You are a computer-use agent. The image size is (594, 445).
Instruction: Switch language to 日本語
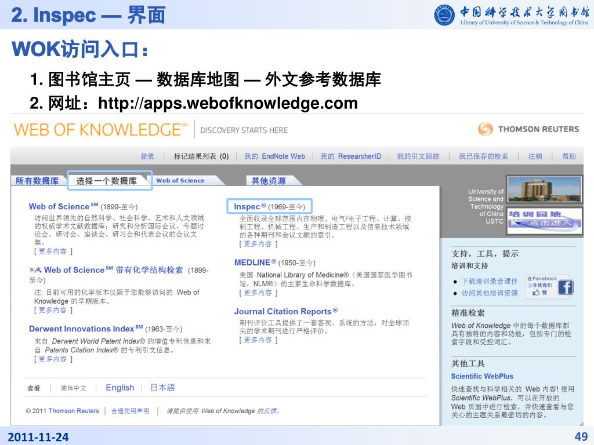(x=162, y=388)
